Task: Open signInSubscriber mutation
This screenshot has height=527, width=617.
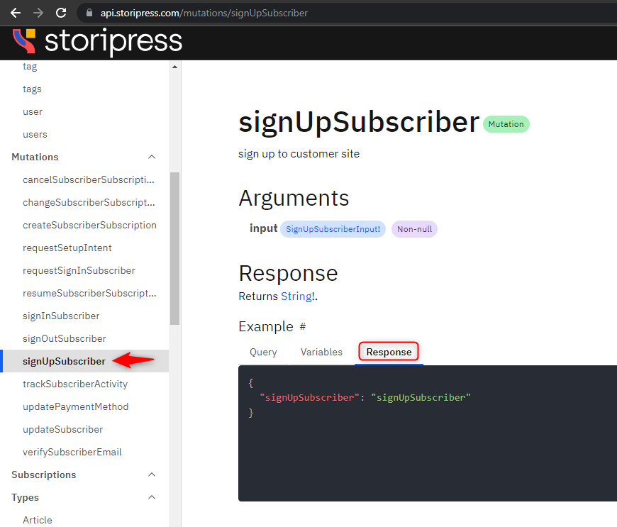Action: click(x=61, y=316)
